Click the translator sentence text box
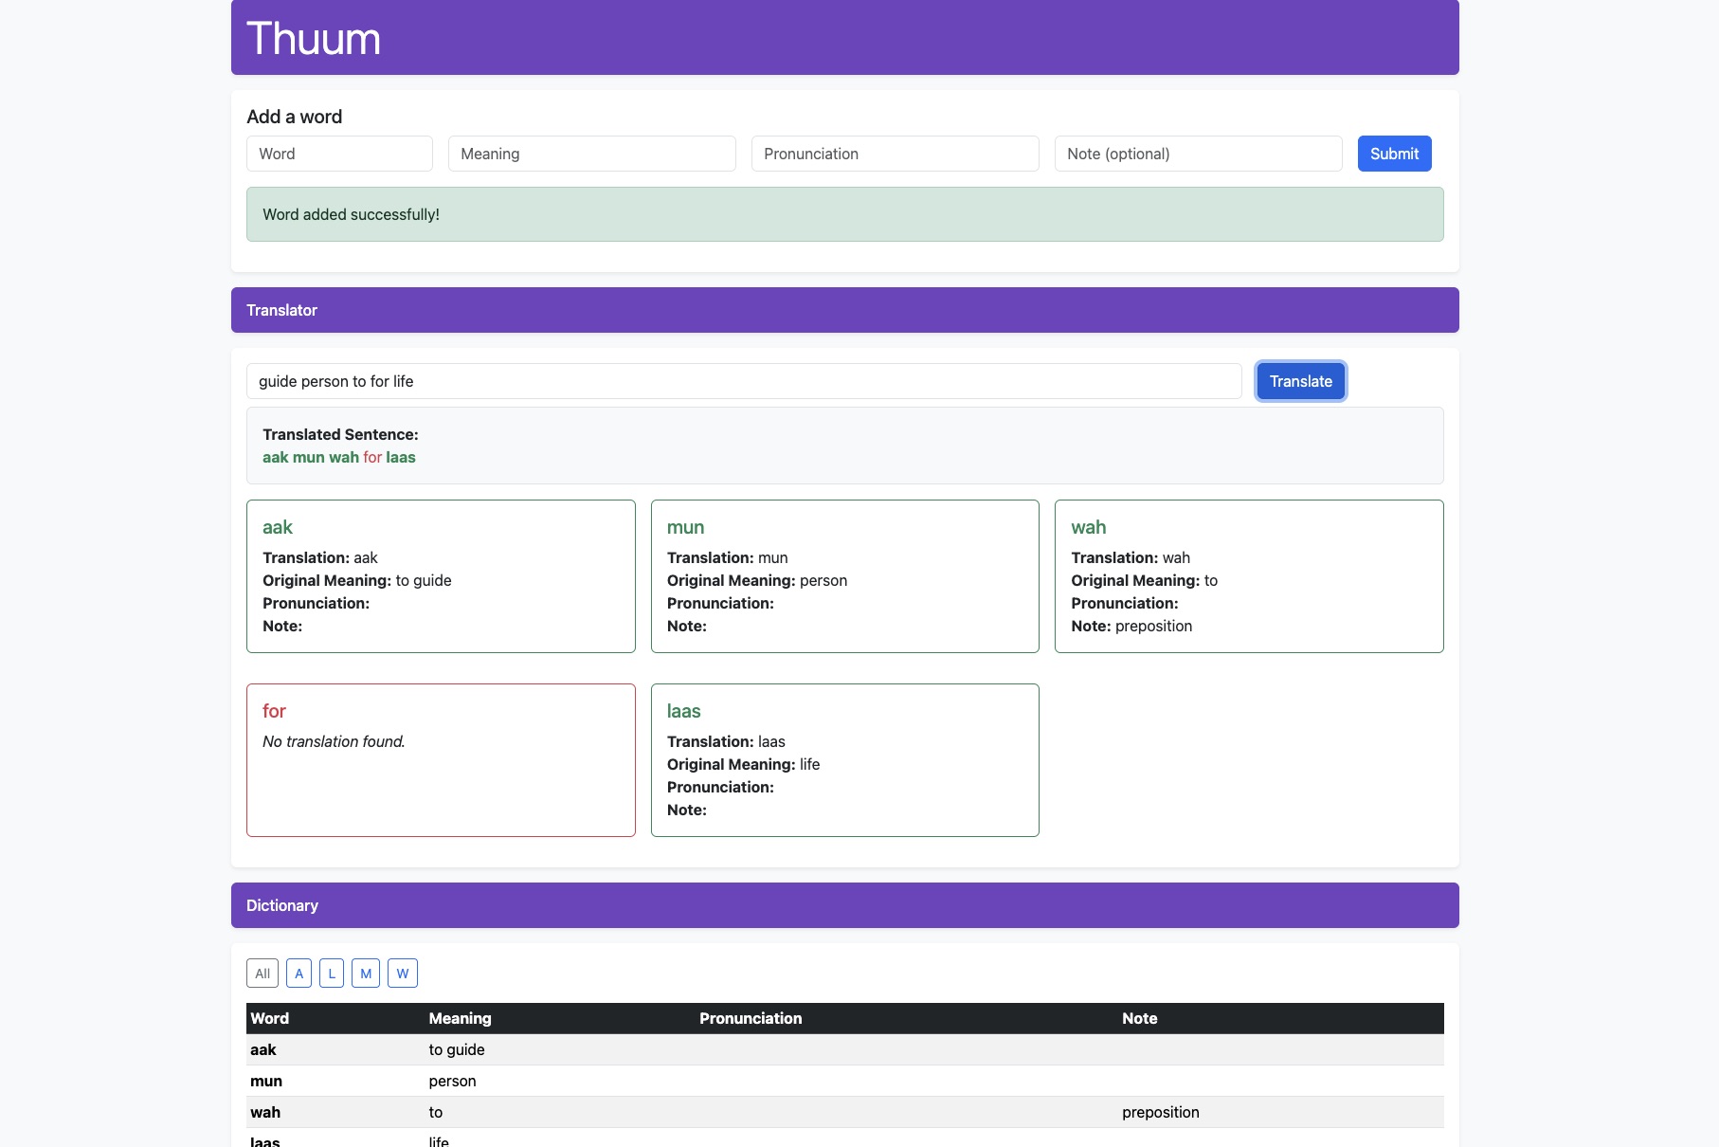The width and height of the screenshot is (1719, 1147). tap(743, 381)
